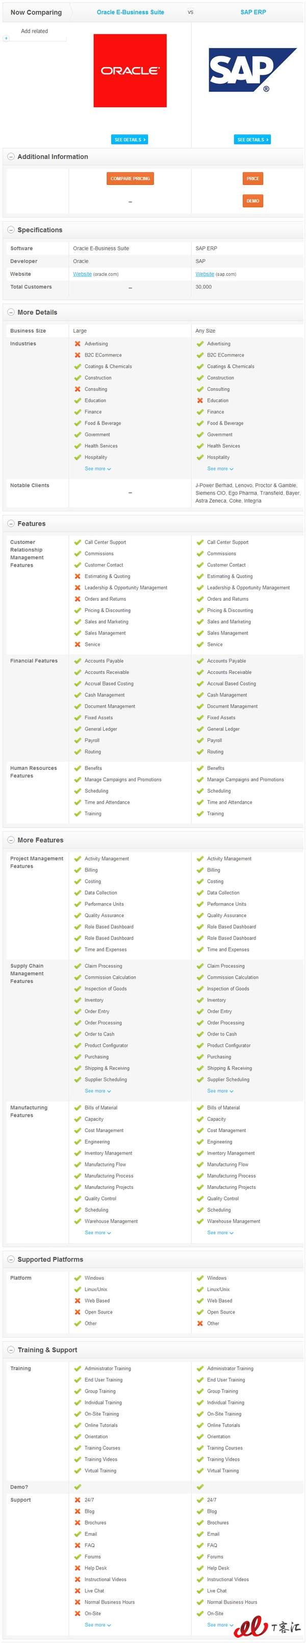This screenshot has height=1643, width=306.
Task: Open Oracle See Details button
Action: click(130, 139)
